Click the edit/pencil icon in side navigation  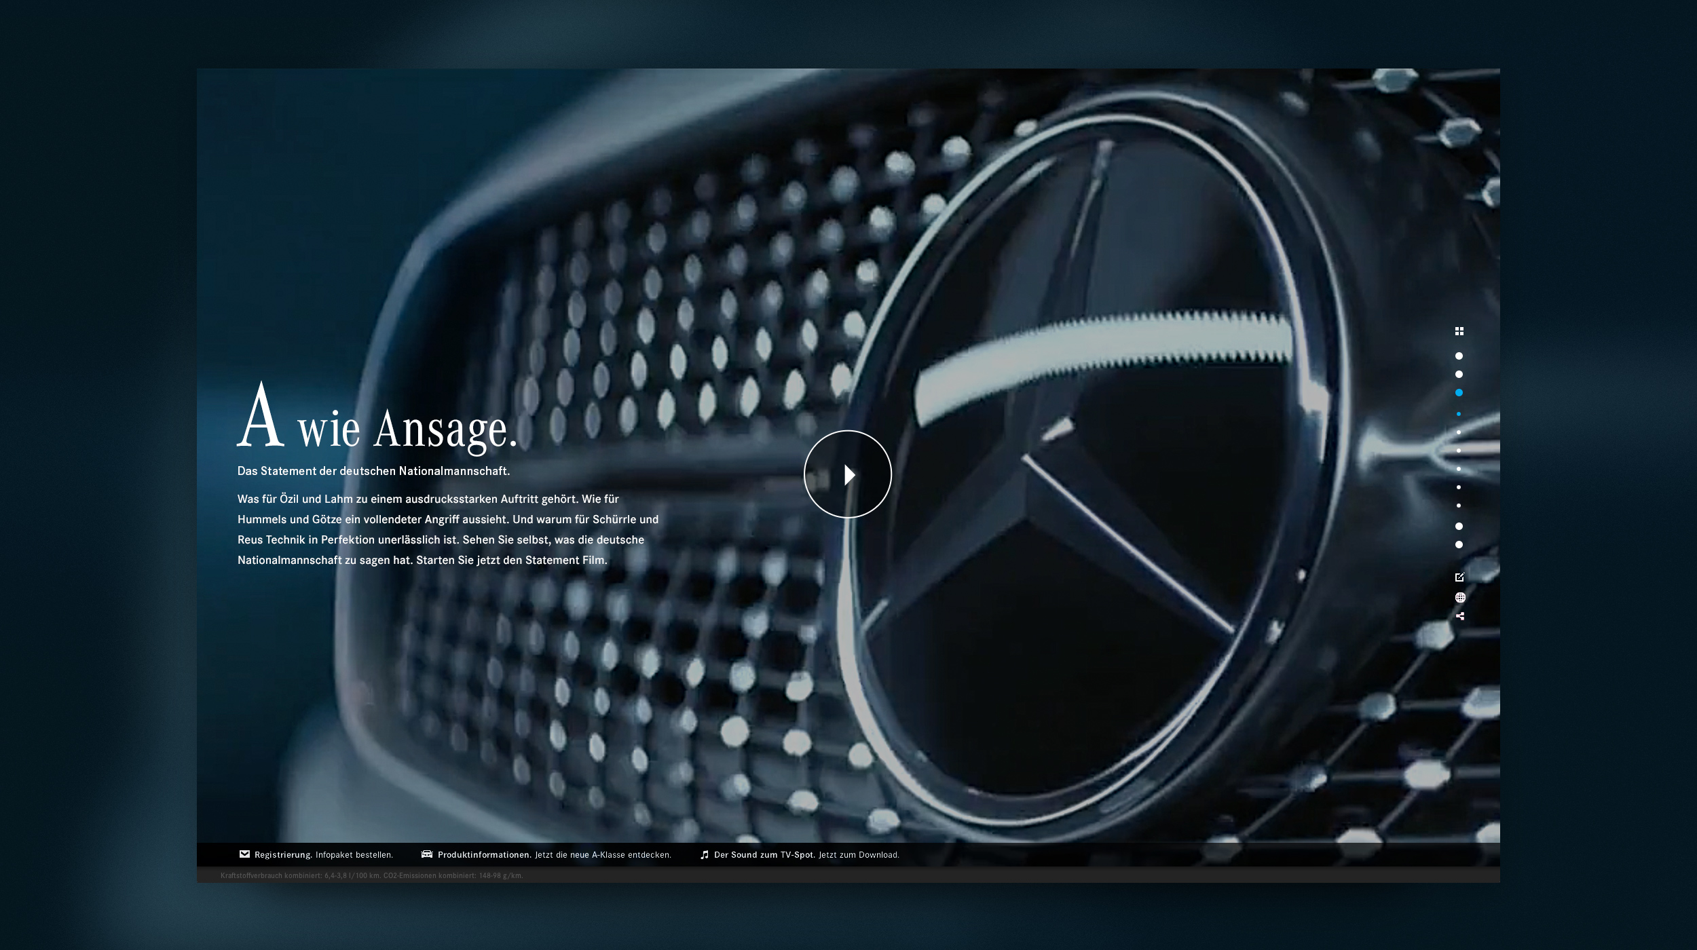[x=1460, y=577]
